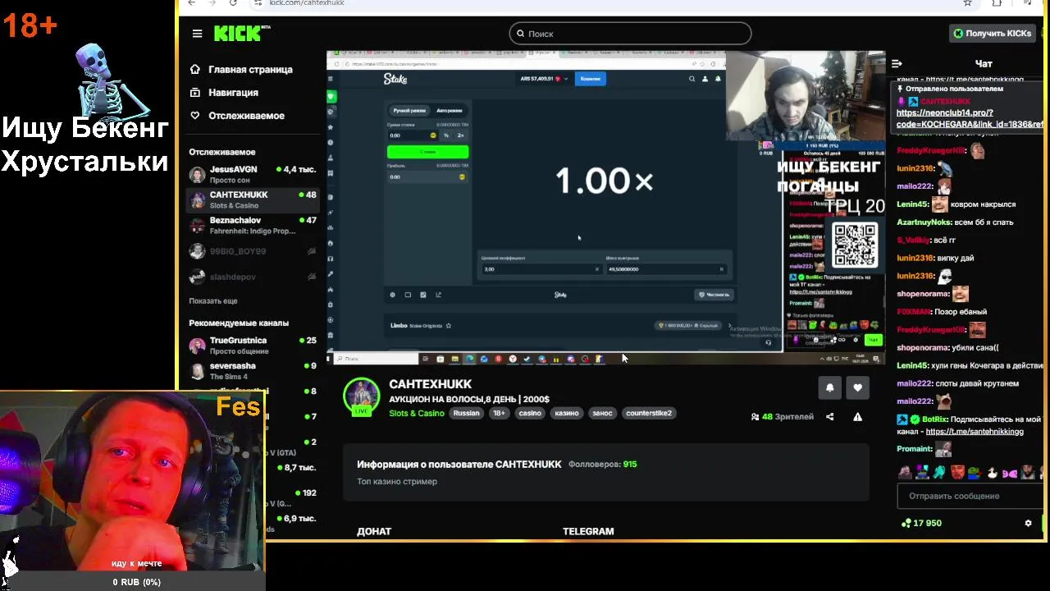
Task: Open chat settings gear icon
Action: (x=1028, y=523)
